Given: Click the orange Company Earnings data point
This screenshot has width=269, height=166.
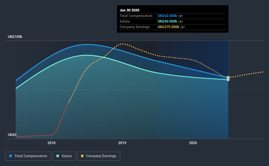Looking at the screenshot, I should tap(228, 77).
